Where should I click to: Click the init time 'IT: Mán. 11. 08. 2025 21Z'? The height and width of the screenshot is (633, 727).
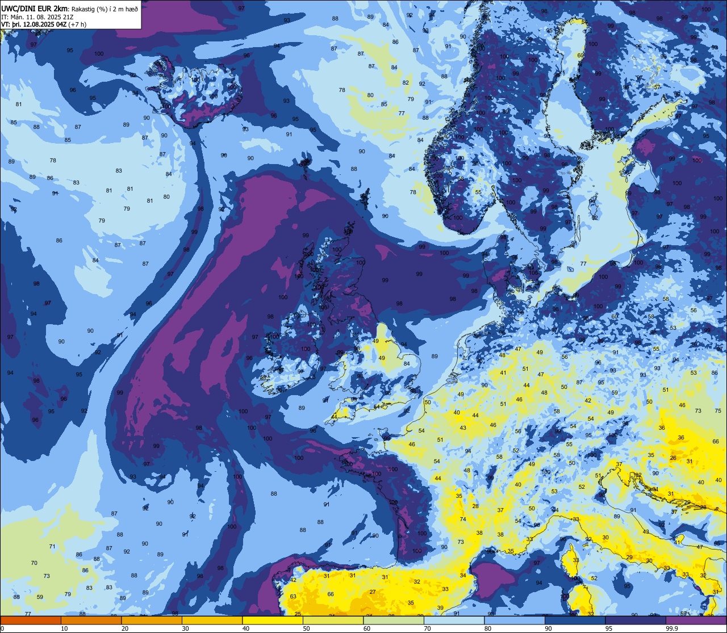pos(38,16)
